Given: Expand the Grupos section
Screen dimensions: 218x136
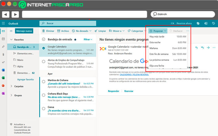Looking at the screenshot, I should pyautogui.click(x=11, y=95).
